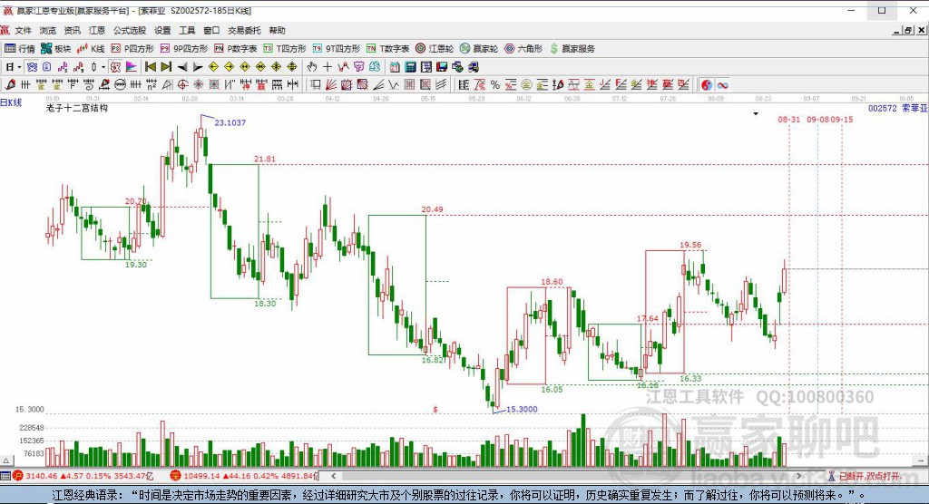Select the n² square tool icon
The width and height of the screenshot is (929, 504).
click(152, 84)
